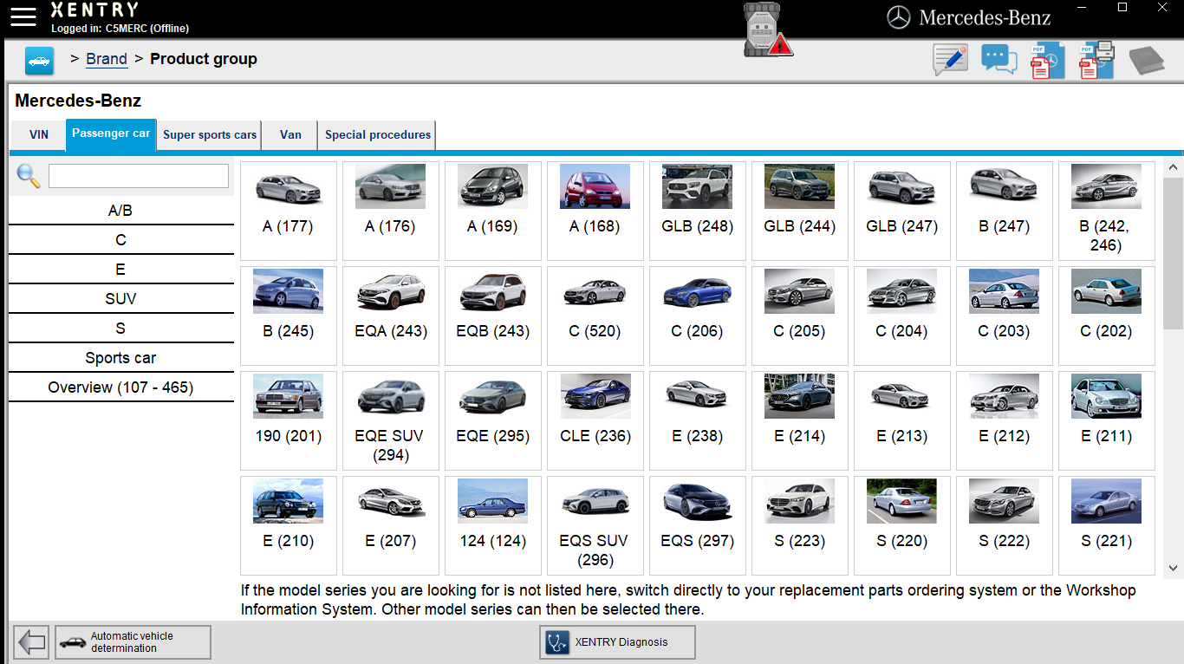Click the Mercedes-Benz star logo

pos(899,17)
